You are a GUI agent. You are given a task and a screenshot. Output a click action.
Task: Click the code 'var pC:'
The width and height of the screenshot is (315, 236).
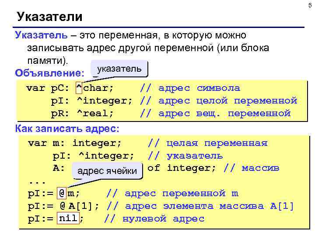(47, 88)
